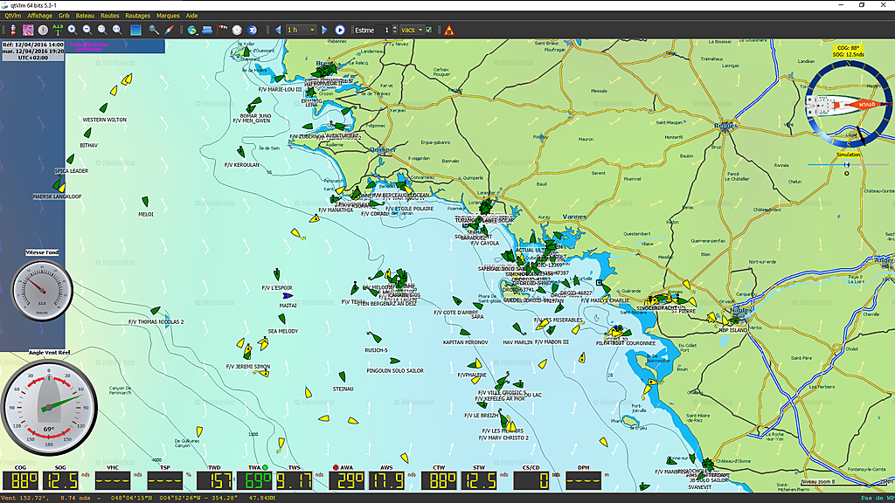This screenshot has width=895, height=503.
Task: Click the blue square toolbar icon
Action: [x=135, y=30]
